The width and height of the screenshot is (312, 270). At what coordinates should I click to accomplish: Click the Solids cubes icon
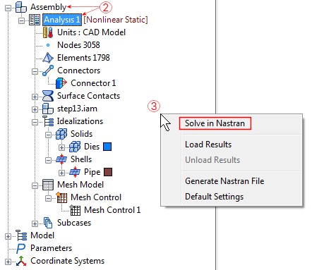tap(61, 134)
